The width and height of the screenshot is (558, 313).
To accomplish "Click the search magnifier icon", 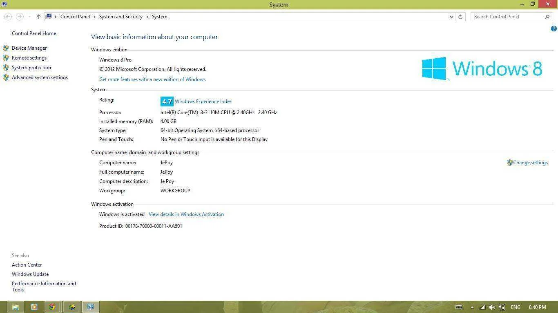I will [x=547, y=17].
